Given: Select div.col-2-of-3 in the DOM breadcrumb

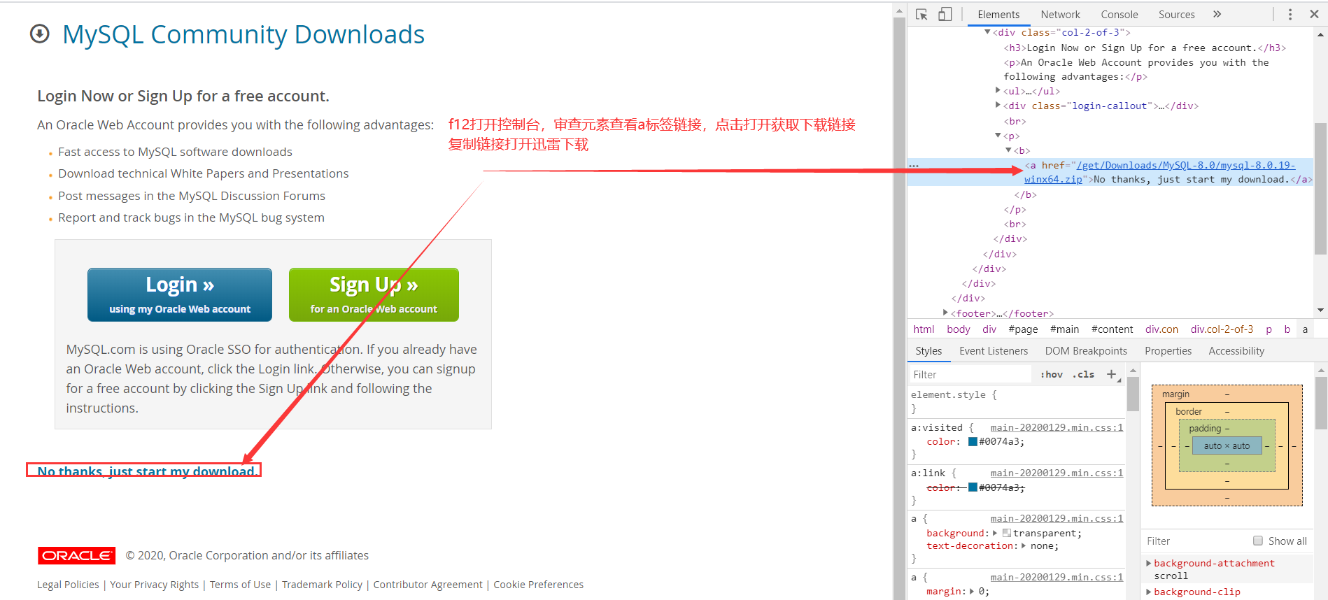Looking at the screenshot, I should point(1222,329).
